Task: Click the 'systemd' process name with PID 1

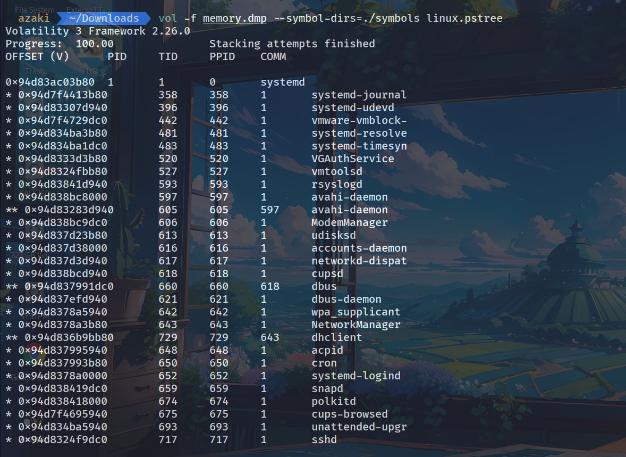Action: pos(283,82)
